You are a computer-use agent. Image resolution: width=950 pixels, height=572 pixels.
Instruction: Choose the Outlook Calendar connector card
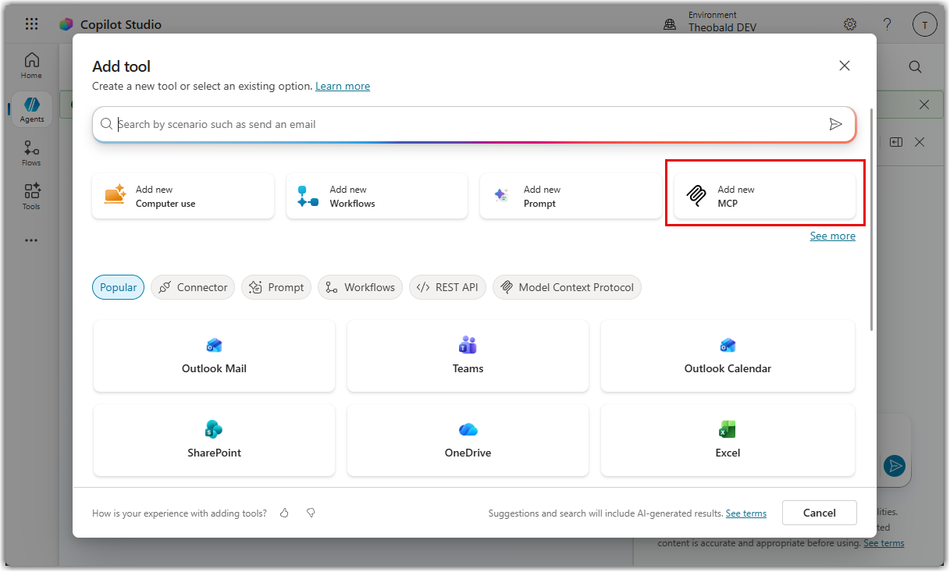click(x=728, y=356)
